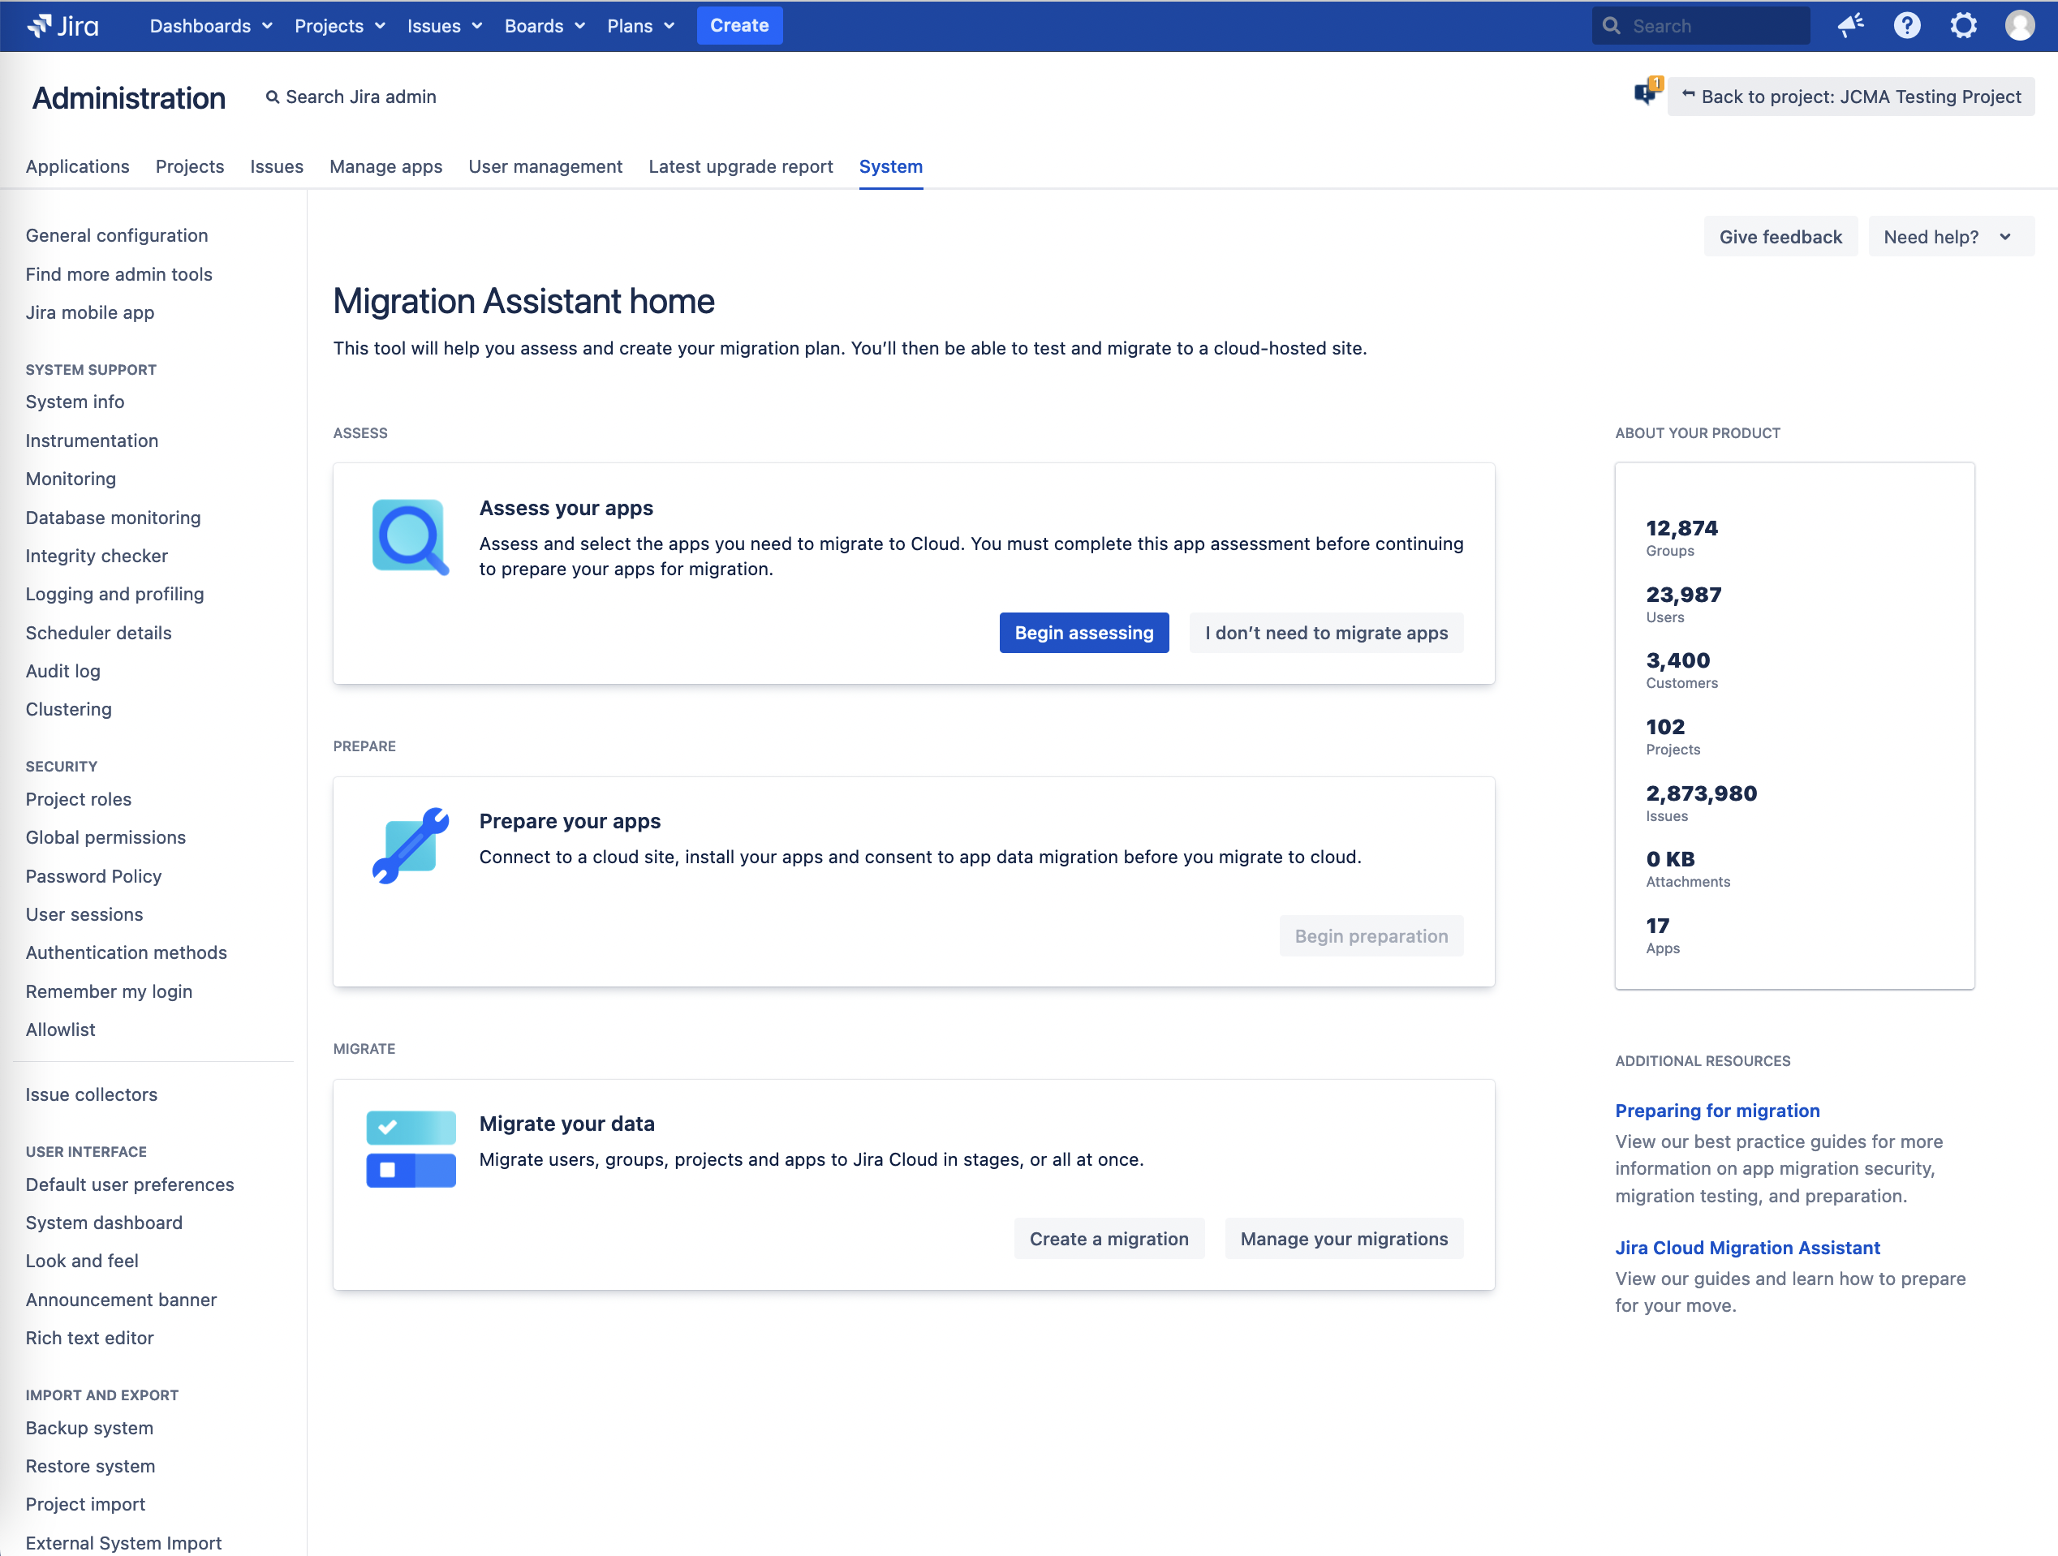Select I don't need to migrate apps
This screenshot has height=1556, width=2058.
pos(1324,633)
